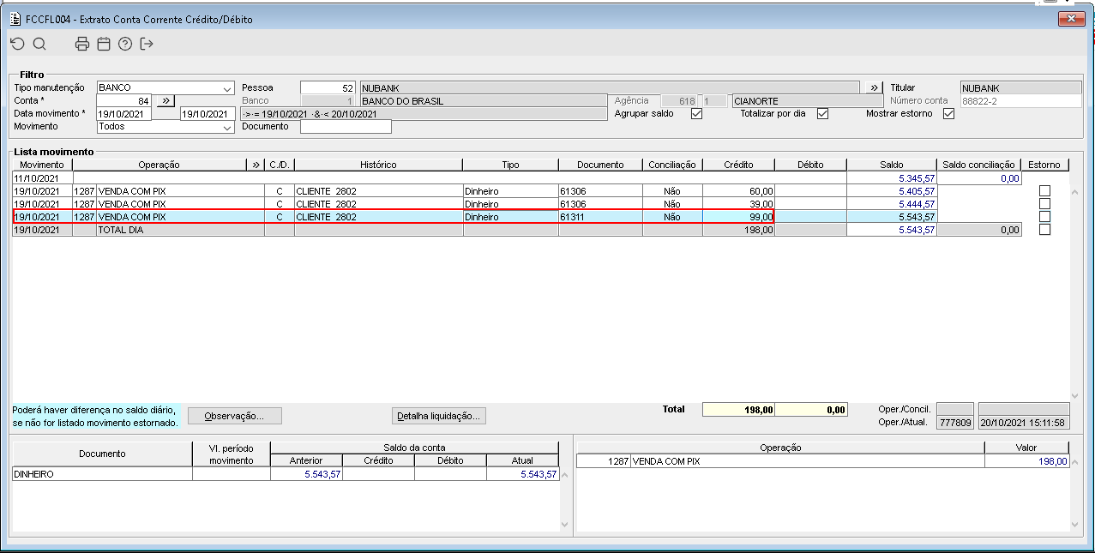This screenshot has width=1095, height=553.
Task: Click the Conta input field with 84
Action: tap(124, 100)
